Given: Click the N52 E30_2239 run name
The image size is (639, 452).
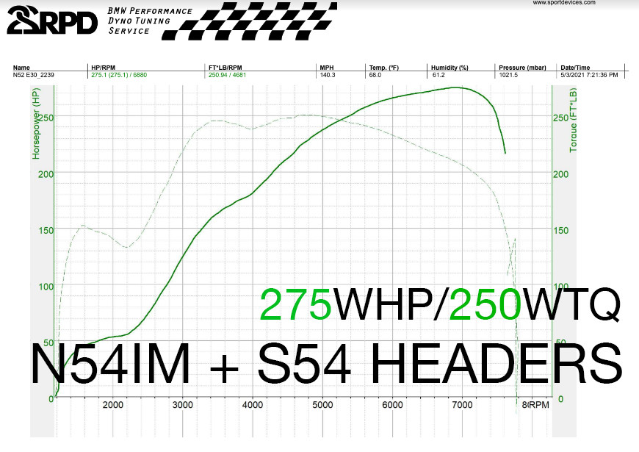Looking at the screenshot, I should pyautogui.click(x=35, y=74).
